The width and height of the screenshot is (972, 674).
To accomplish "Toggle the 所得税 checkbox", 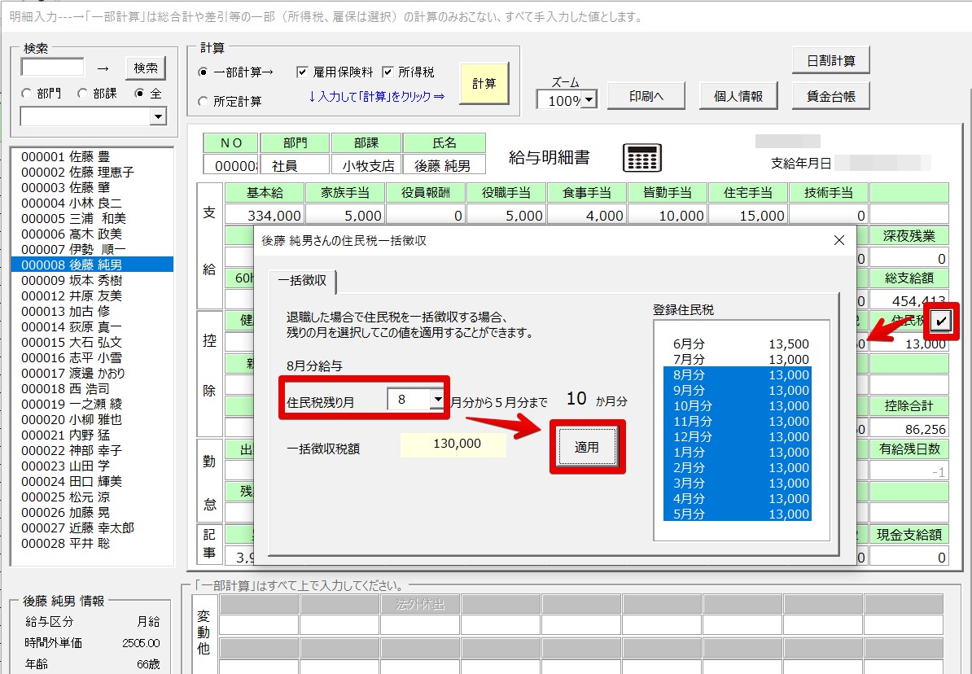I will click(x=387, y=72).
